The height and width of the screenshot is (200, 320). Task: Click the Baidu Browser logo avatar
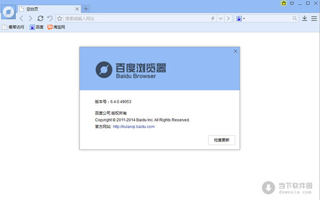(x=9, y=12)
